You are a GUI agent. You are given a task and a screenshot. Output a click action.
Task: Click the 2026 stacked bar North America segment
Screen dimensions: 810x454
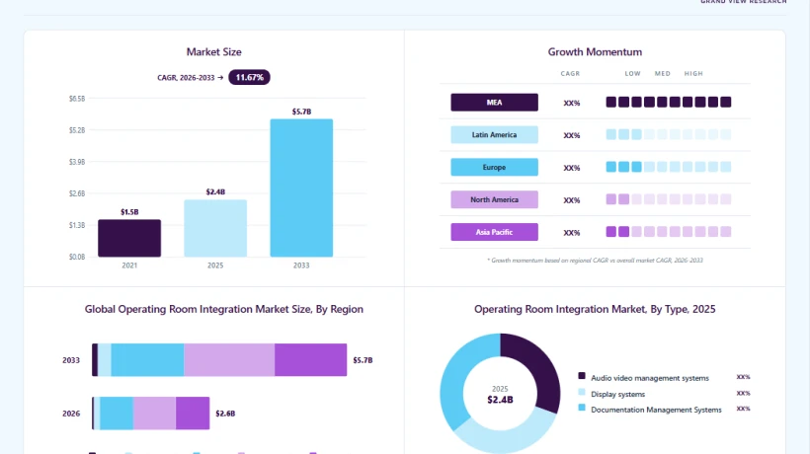click(x=154, y=414)
